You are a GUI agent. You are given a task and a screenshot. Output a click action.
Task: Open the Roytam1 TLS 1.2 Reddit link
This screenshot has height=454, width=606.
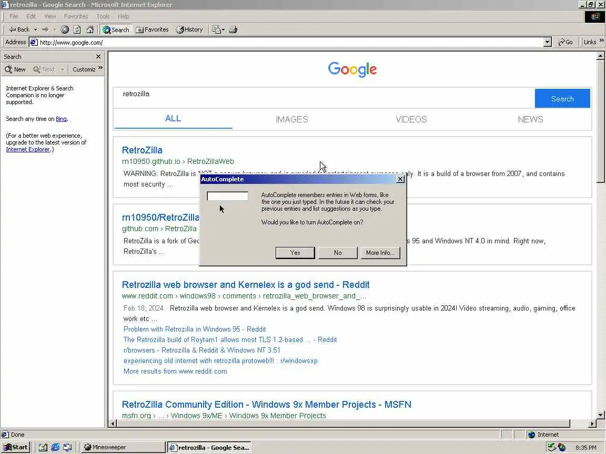click(230, 340)
